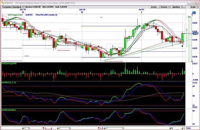This screenshot has height=130, width=200.
Task: Click the 0.835 price scale label
Action: click(x=195, y=48)
